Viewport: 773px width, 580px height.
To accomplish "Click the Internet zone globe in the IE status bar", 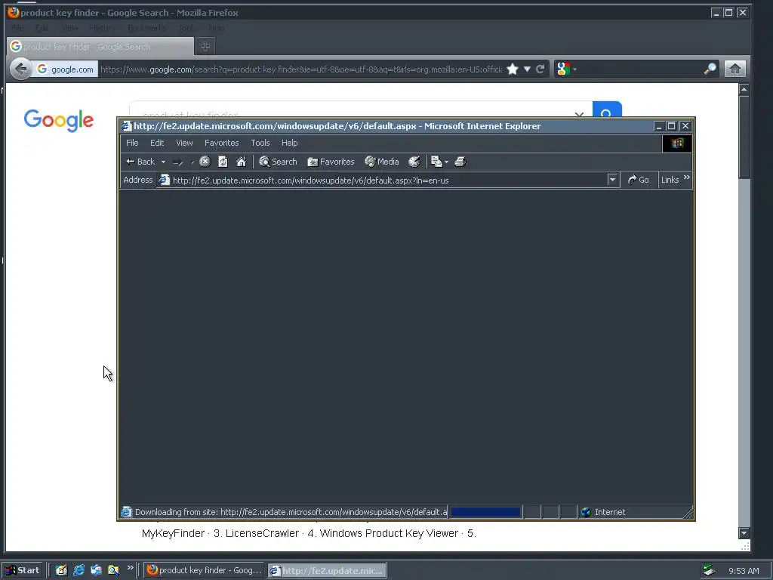I will [586, 512].
